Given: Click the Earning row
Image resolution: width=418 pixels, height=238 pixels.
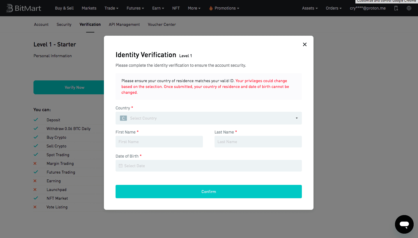Looking at the screenshot, I should point(54,181).
